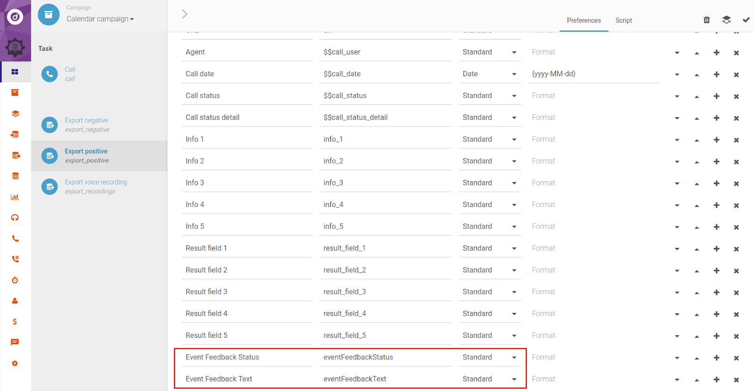Open the chat message icon in sidebar
The image size is (754, 391).
tap(15, 343)
